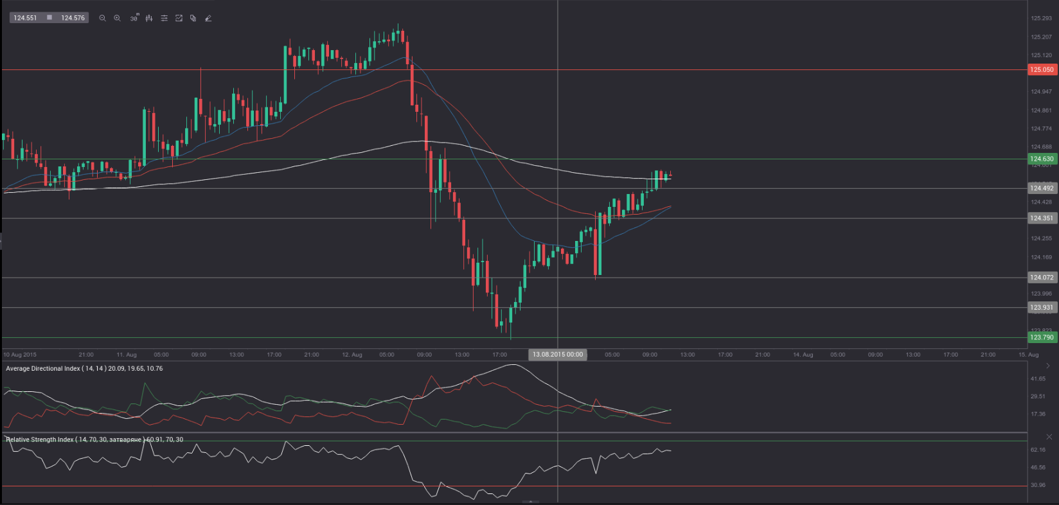Click the 124.072 support level tag
The width and height of the screenshot is (1059, 505).
point(1042,278)
